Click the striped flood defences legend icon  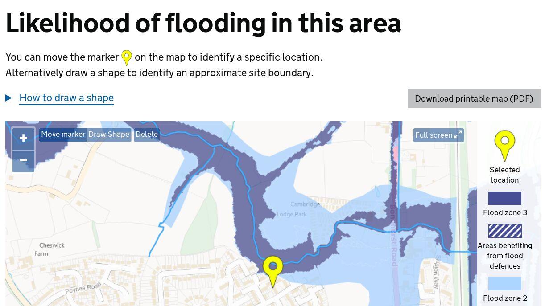(505, 231)
